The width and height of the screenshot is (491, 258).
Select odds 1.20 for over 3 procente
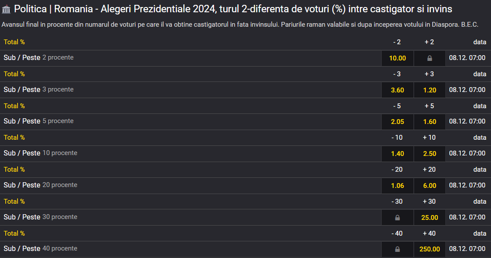pos(430,90)
